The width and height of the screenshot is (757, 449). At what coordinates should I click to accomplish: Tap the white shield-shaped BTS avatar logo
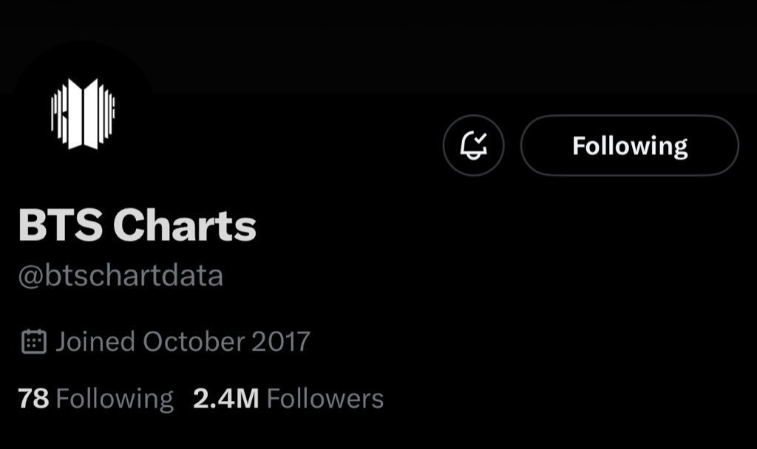coord(83,114)
